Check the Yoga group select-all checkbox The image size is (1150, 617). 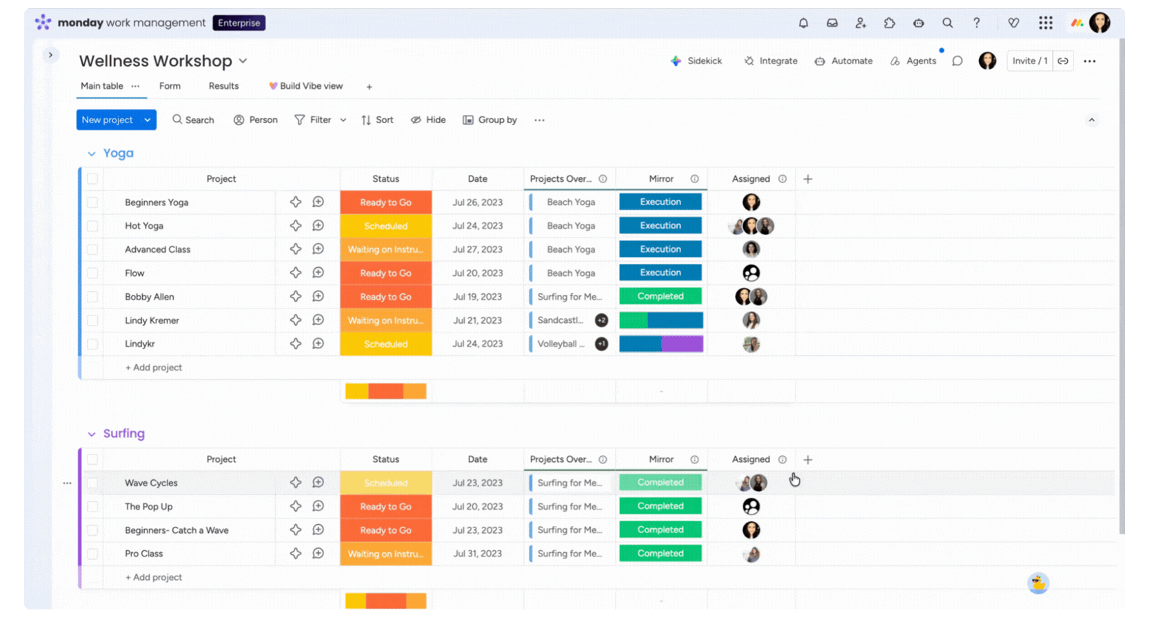(92, 179)
